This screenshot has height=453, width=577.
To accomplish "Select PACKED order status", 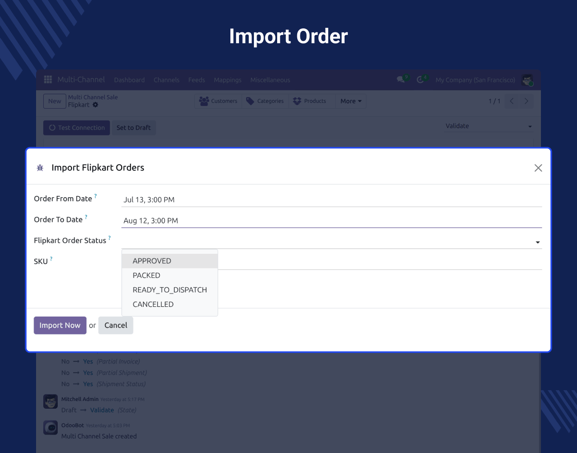I will coord(169,275).
